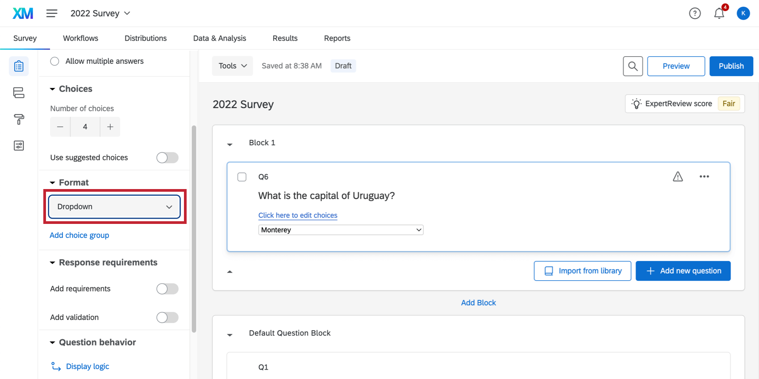This screenshot has height=379, width=759.
Task: Click the help question mark icon
Action: click(695, 13)
